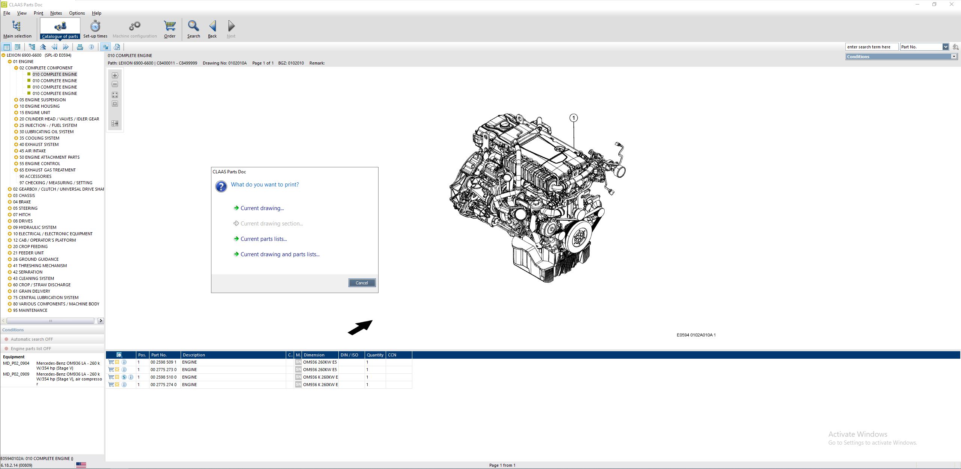Click the Set-up times stopwatch icon
961x469 pixels.
coord(95,26)
